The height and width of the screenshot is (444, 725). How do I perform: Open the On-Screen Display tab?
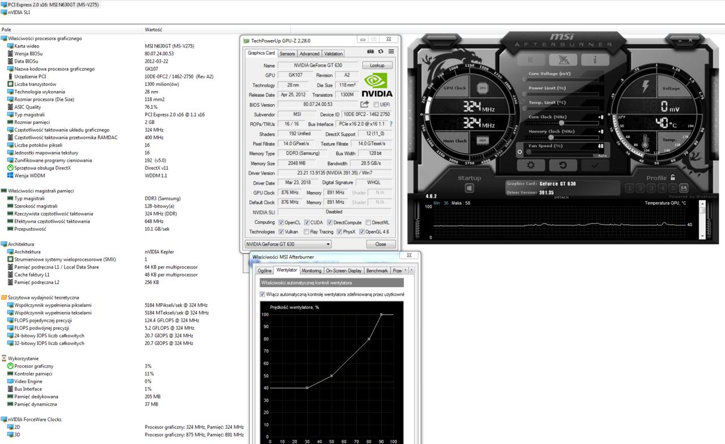344,270
